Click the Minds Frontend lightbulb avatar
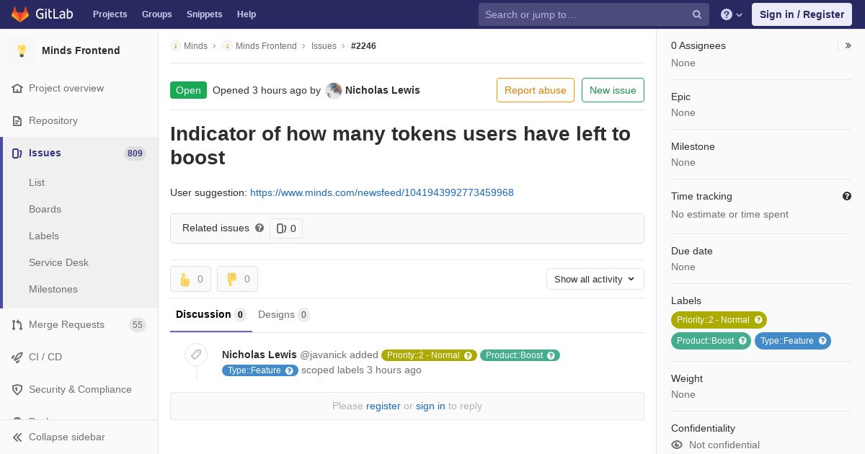This screenshot has width=865, height=454. click(22, 50)
